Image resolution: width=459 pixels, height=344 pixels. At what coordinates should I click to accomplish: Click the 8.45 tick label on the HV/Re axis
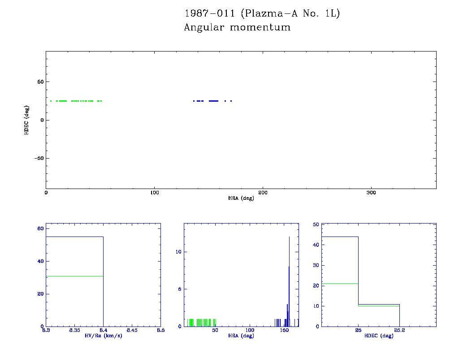(x=132, y=331)
